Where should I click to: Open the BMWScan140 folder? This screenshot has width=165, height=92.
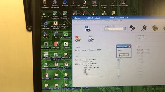[x=66, y=55]
